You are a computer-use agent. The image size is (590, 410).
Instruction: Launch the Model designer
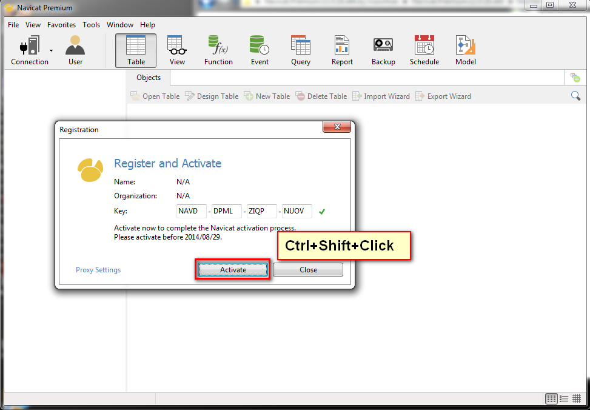[466, 50]
